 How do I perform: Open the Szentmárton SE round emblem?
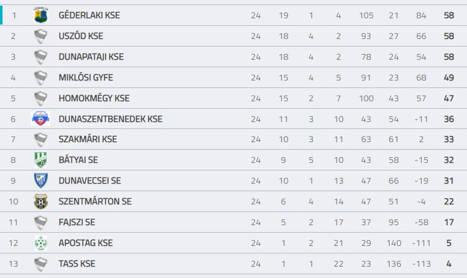tap(41, 201)
